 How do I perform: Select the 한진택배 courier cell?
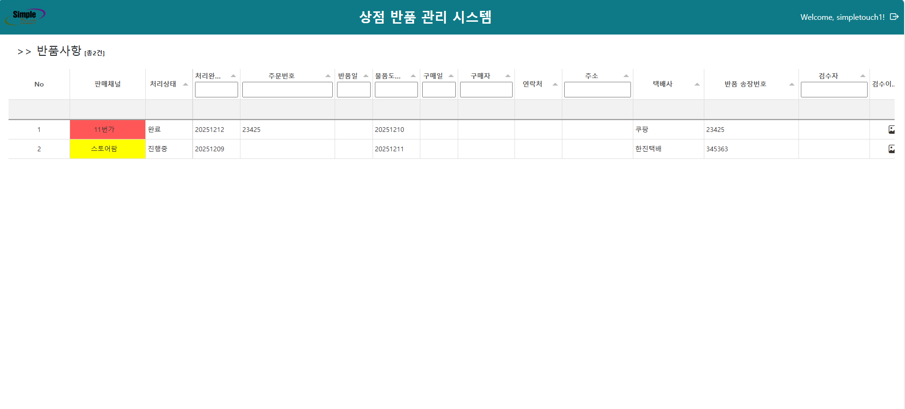(648, 149)
